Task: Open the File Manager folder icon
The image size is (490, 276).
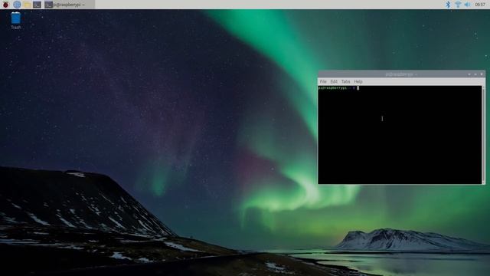Action: point(28,5)
